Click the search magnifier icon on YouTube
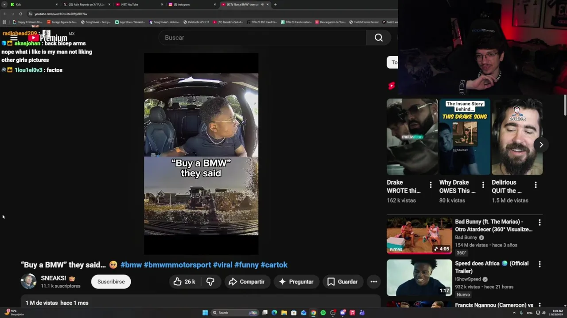567x318 pixels. 378,38
